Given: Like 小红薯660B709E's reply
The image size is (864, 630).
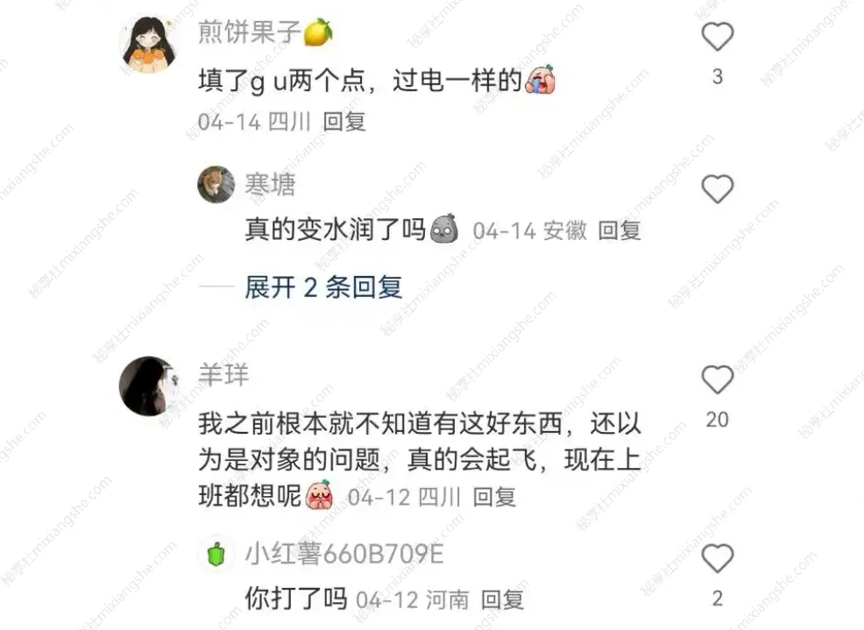Looking at the screenshot, I should [717, 558].
